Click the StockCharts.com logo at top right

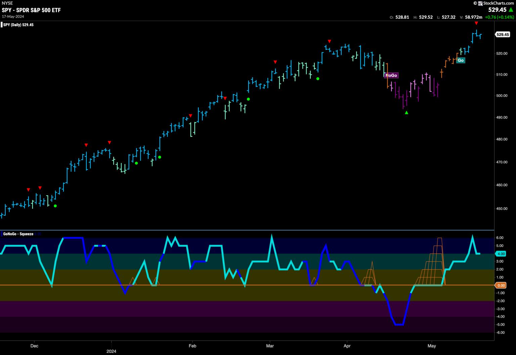tap(493, 3)
